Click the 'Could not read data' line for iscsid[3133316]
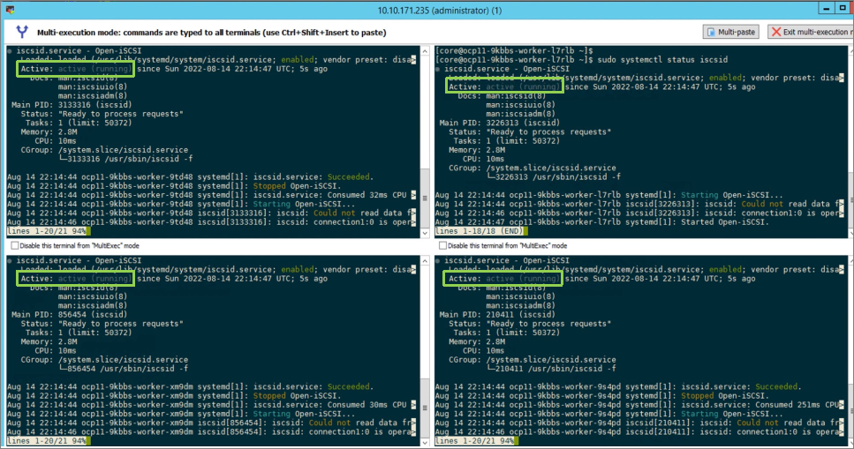Image resolution: width=854 pixels, height=449 pixels. click(211, 213)
